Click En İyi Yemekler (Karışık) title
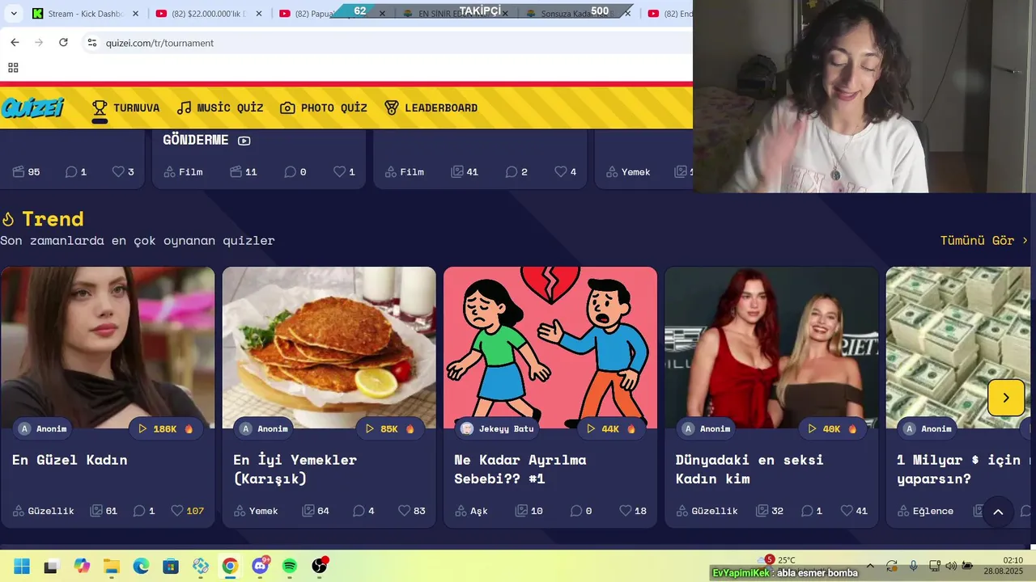Screen dimensions: 1036x582 pos(295,469)
